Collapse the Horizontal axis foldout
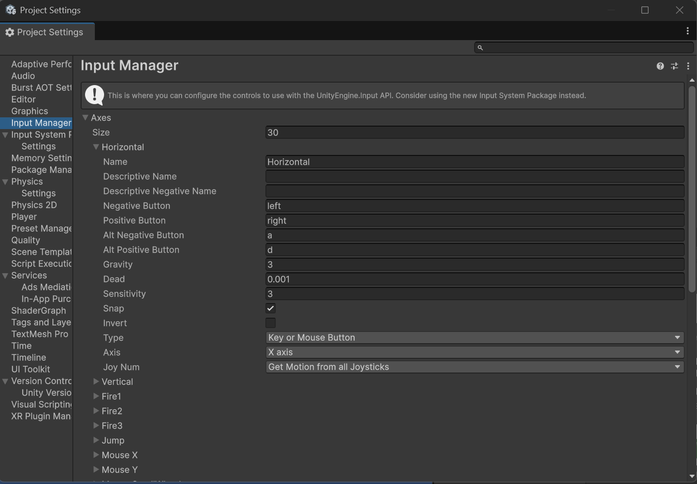 pos(96,147)
